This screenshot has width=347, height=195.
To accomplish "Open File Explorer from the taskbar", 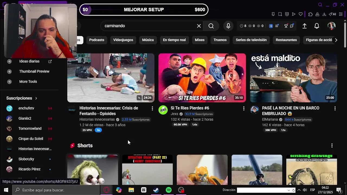I will (131, 190).
